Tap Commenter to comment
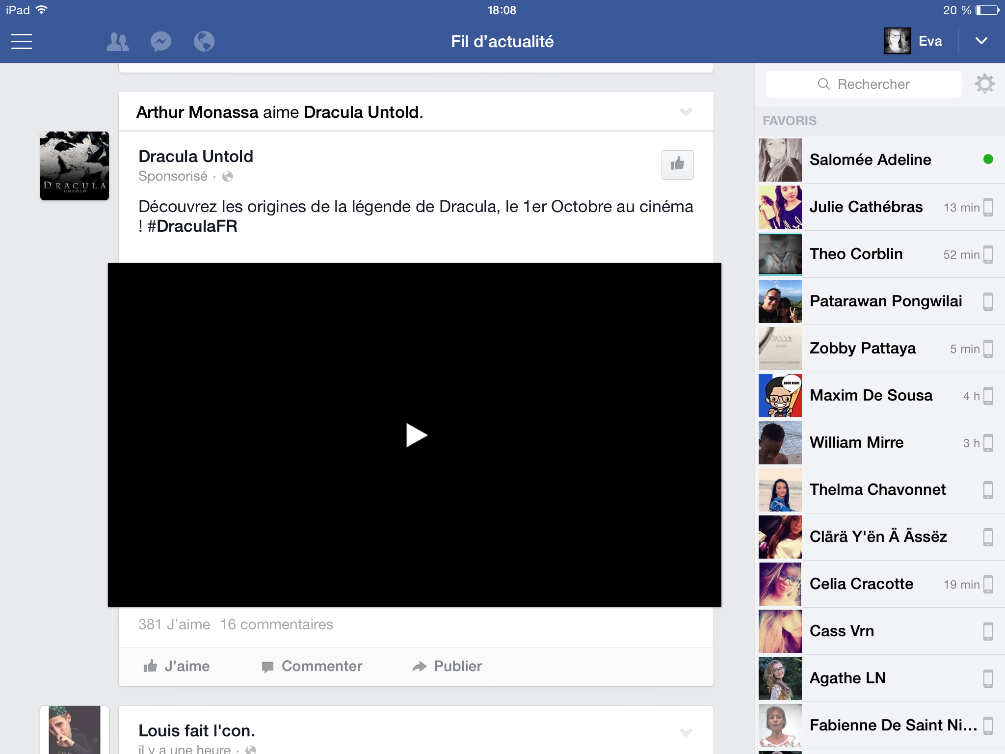Image resolution: width=1005 pixels, height=754 pixels. point(312,666)
